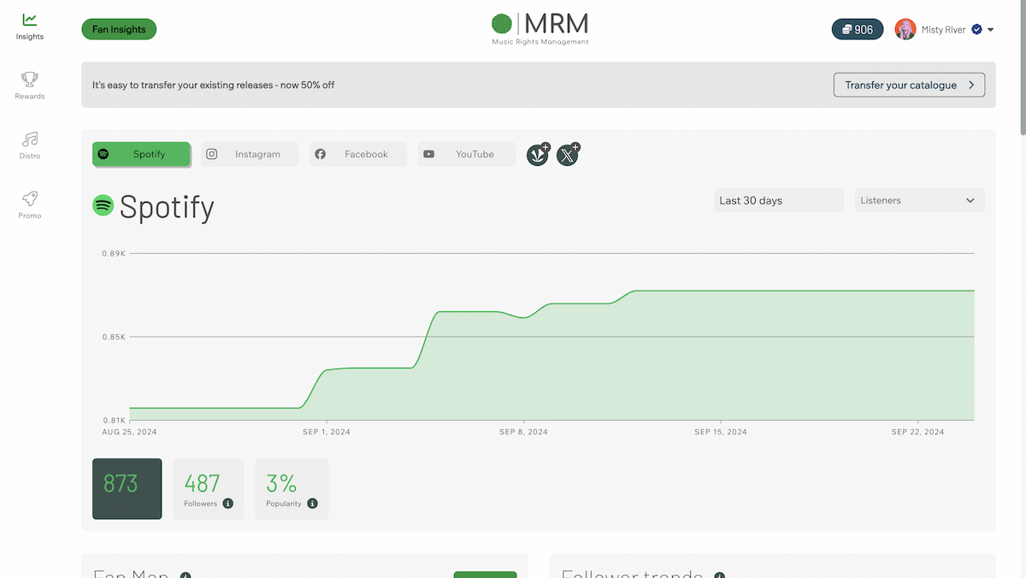Open the Distro sidebar icon

tap(29, 144)
